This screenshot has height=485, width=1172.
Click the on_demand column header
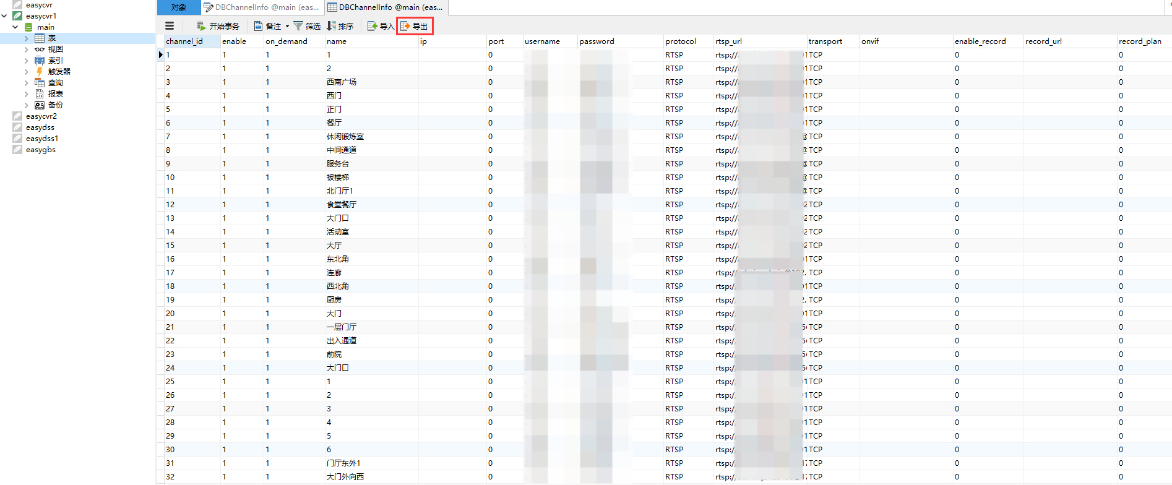(295, 41)
